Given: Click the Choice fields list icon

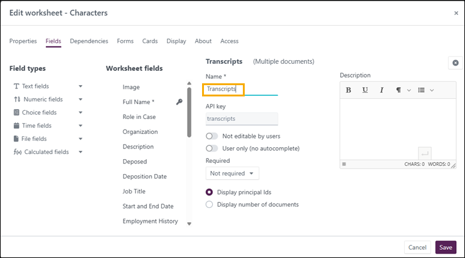Looking at the screenshot, I should pos(16,113).
